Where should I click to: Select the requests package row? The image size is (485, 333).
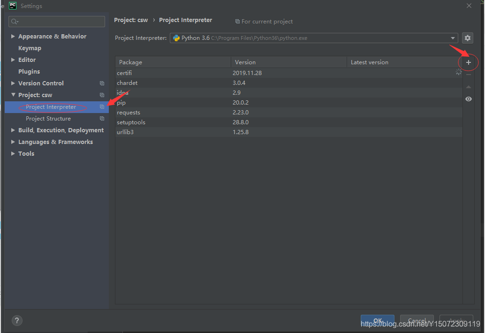pyautogui.click(x=288, y=113)
